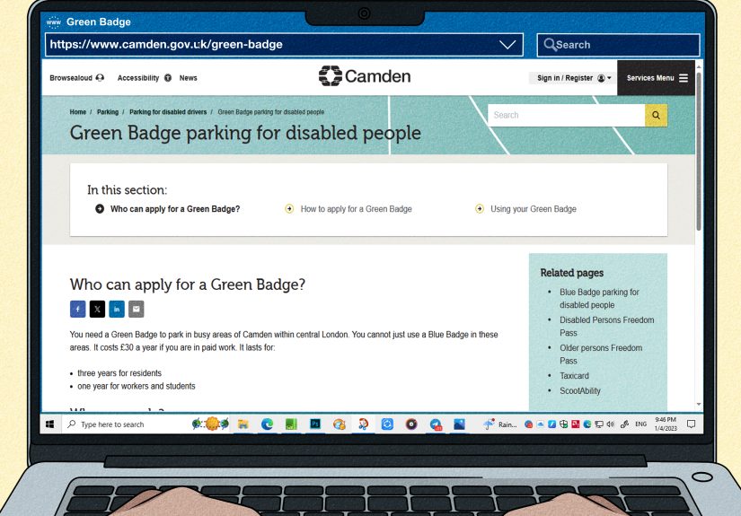The height and width of the screenshot is (516, 741).
Task: Open Telegram from the taskbar
Action: [x=436, y=424]
